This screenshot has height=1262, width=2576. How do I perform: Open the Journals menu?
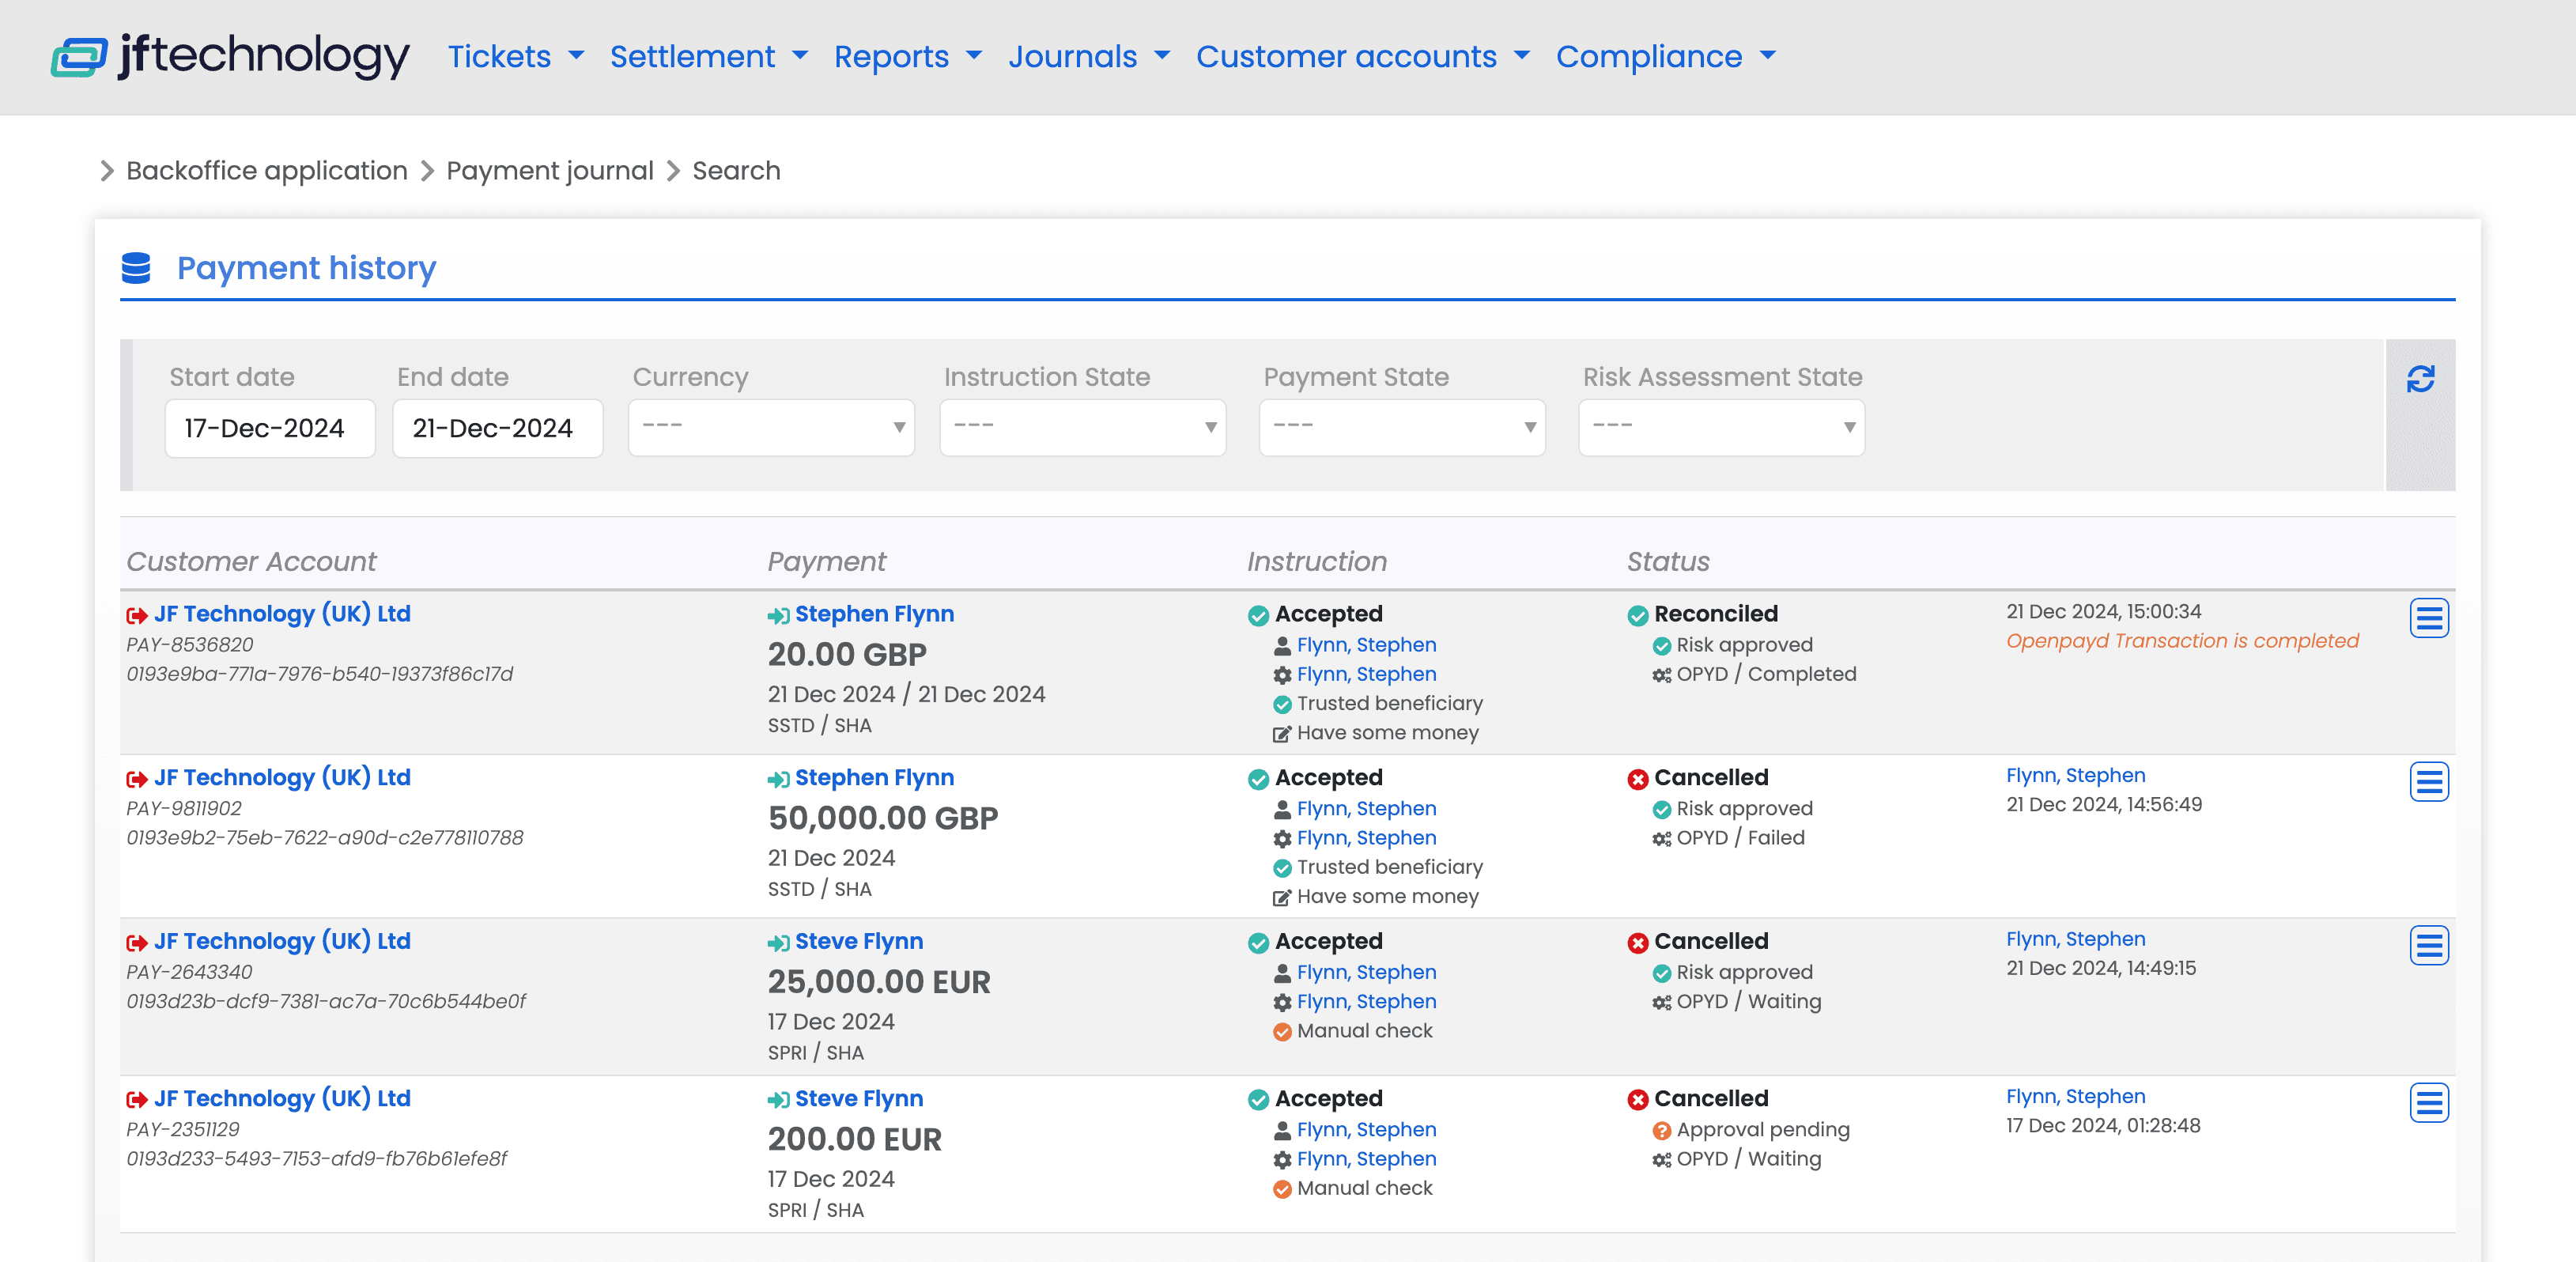pos(1088,56)
